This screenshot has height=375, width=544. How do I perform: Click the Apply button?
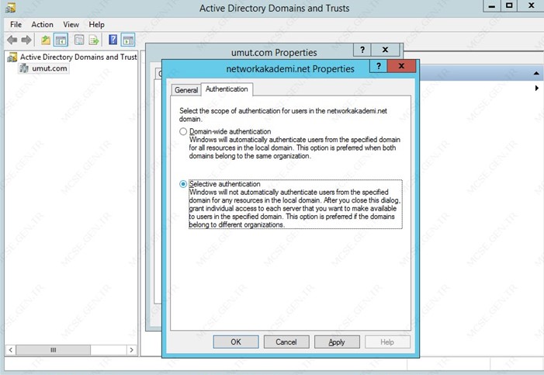337,342
